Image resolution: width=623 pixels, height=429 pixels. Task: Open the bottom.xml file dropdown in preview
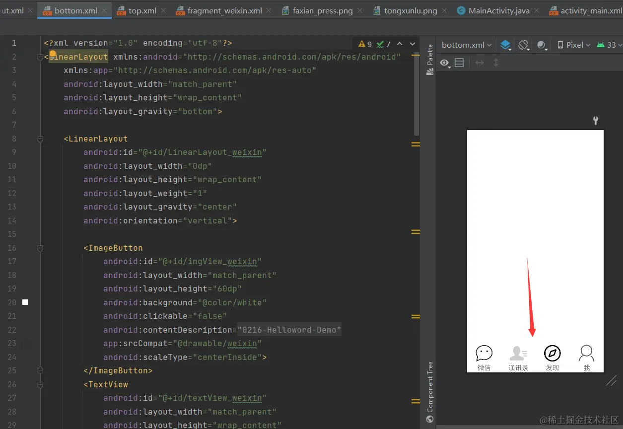pos(467,45)
